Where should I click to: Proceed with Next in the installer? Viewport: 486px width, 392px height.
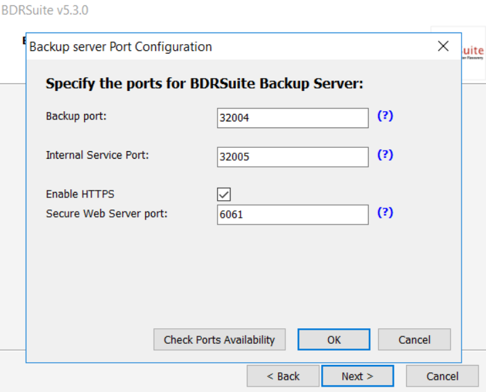tap(358, 376)
